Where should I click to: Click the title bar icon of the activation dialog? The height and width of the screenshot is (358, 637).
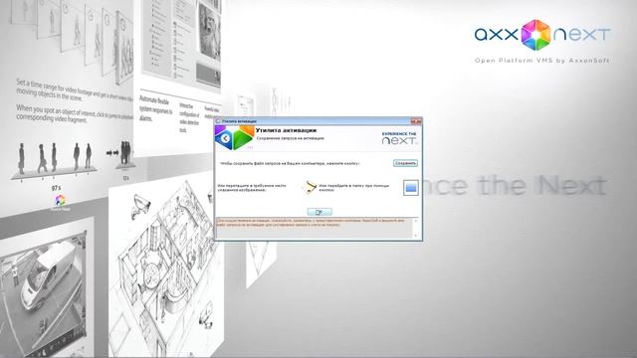pyautogui.click(x=218, y=121)
